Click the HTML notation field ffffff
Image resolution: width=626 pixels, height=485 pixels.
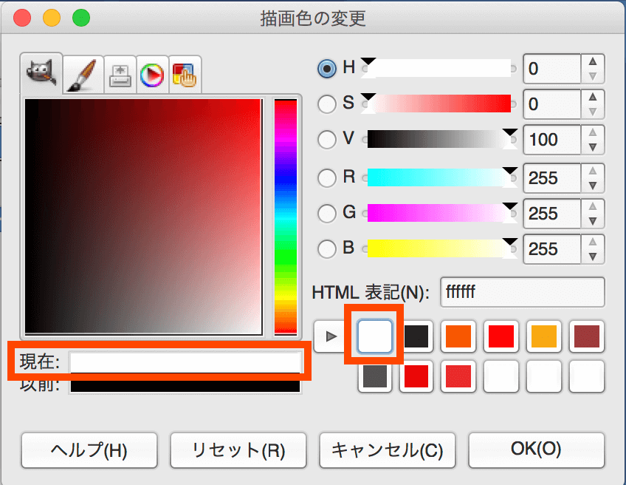point(522,292)
